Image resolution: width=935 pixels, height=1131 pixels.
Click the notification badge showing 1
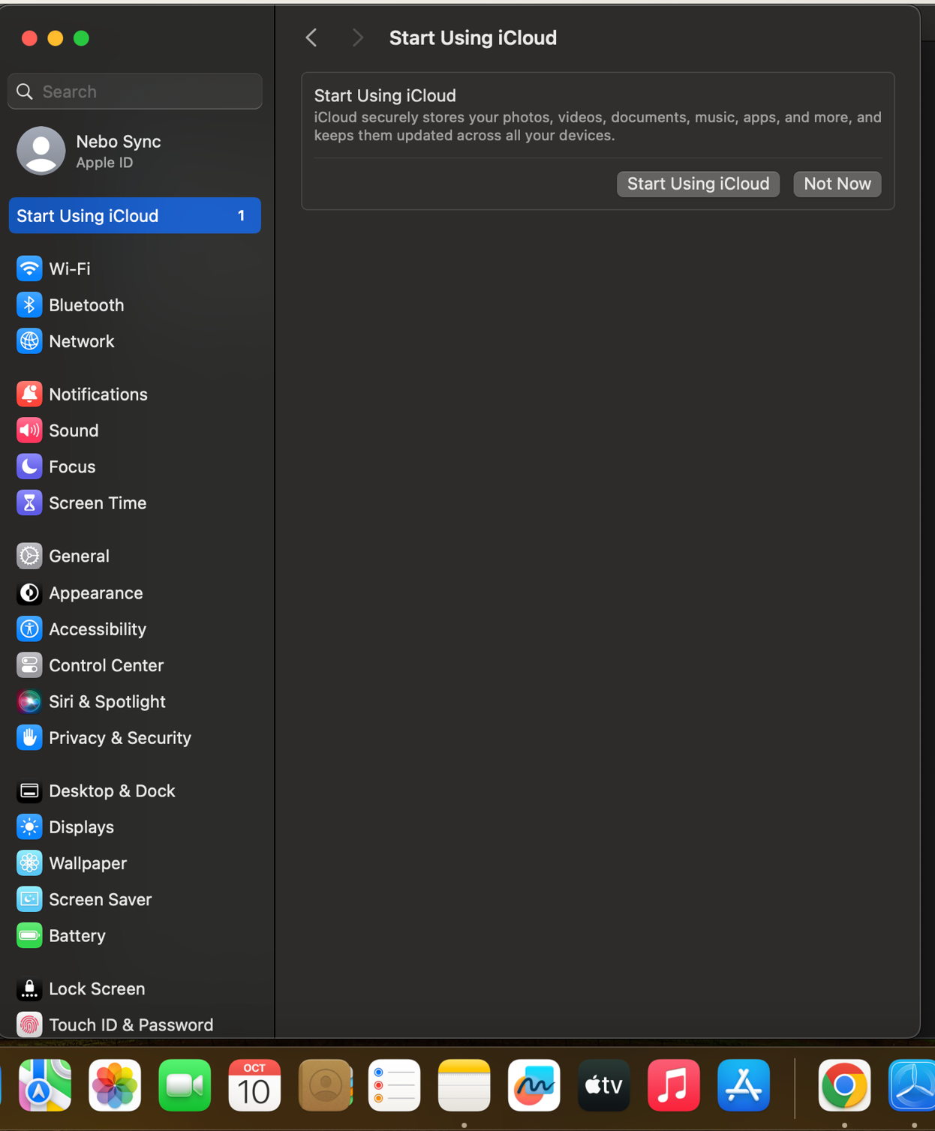[241, 216]
